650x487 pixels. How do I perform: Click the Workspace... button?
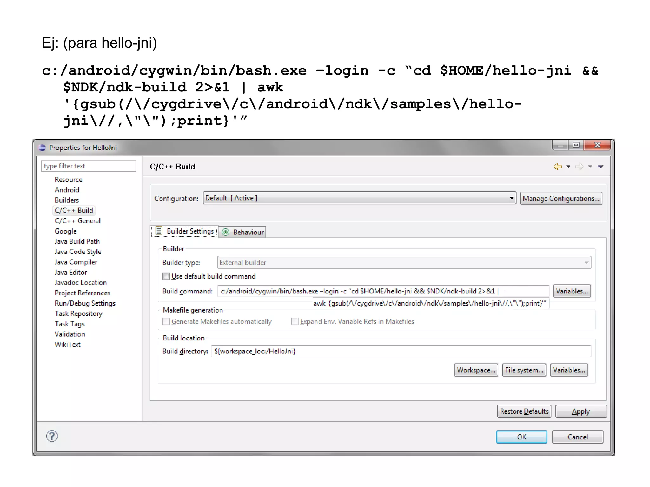pyautogui.click(x=476, y=370)
